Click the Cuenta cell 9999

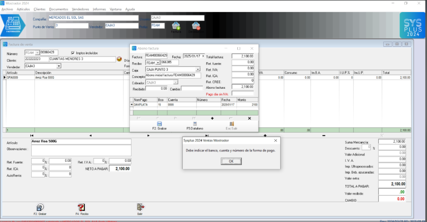(x=182, y=104)
